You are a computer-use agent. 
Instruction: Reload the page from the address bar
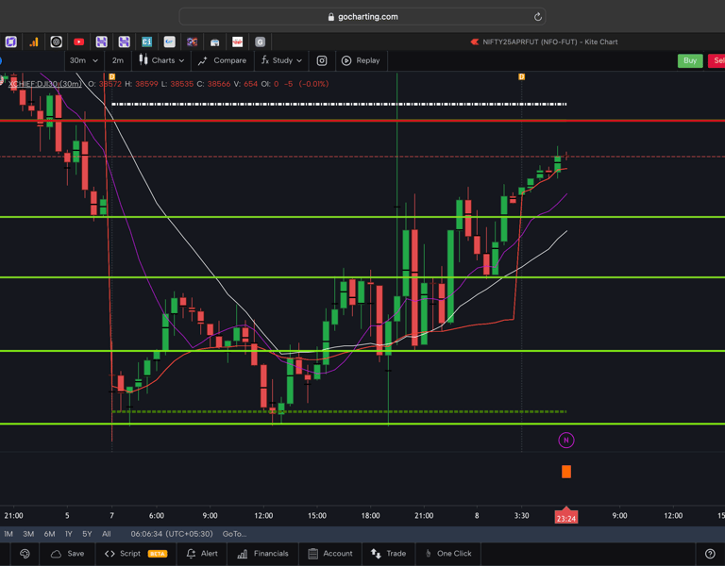point(537,17)
